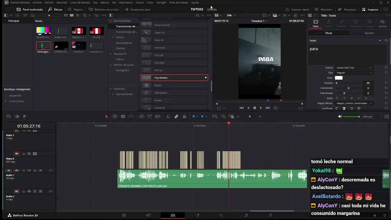Click the white text Color swatch
Screen dimensions: 391x220
pyautogui.click(x=339, y=78)
